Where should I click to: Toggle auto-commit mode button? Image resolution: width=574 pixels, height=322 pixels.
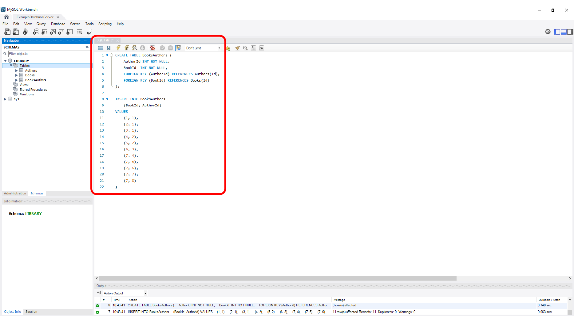pos(179,48)
